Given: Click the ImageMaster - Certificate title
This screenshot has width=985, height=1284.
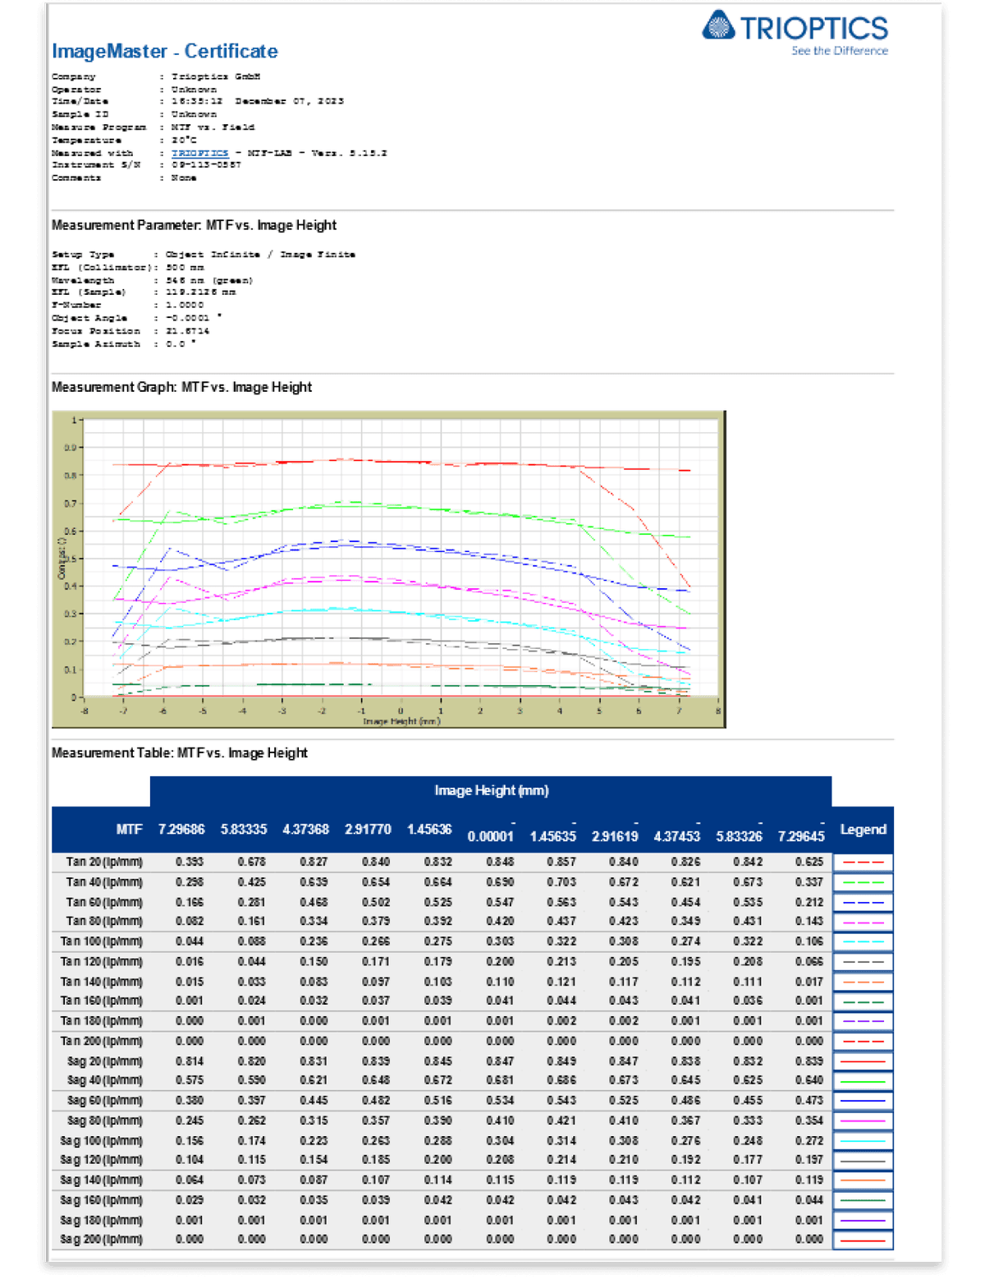Looking at the screenshot, I should click(x=164, y=51).
